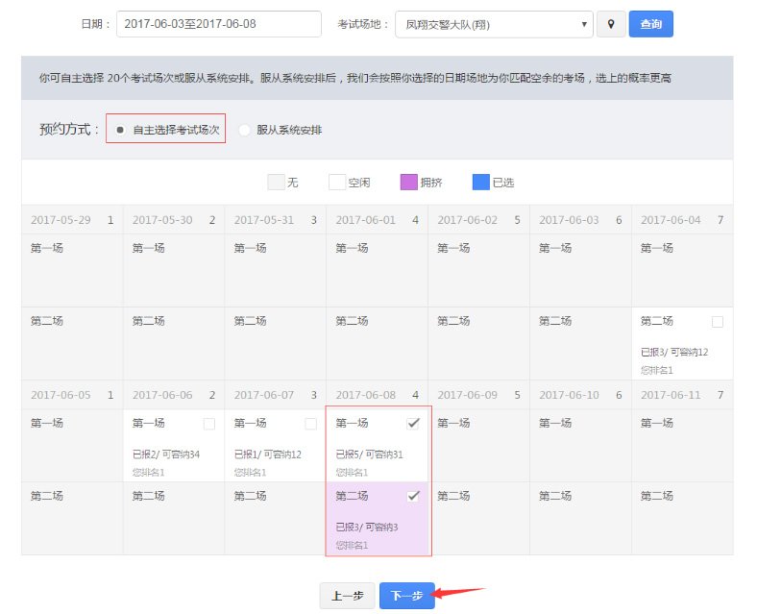Screen dimensions: 757x614
Task: Click the gray 无 legend swatch
Action: click(276, 182)
